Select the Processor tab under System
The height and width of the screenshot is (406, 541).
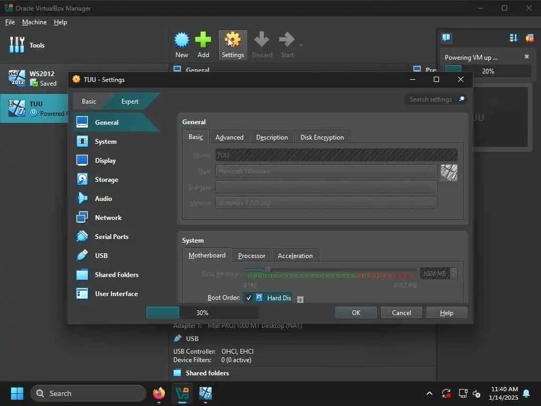coord(251,256)
